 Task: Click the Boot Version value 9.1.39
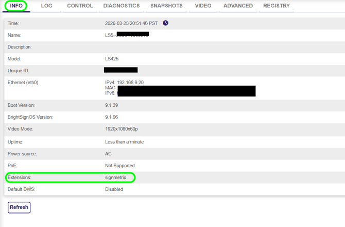click(111, 105)
